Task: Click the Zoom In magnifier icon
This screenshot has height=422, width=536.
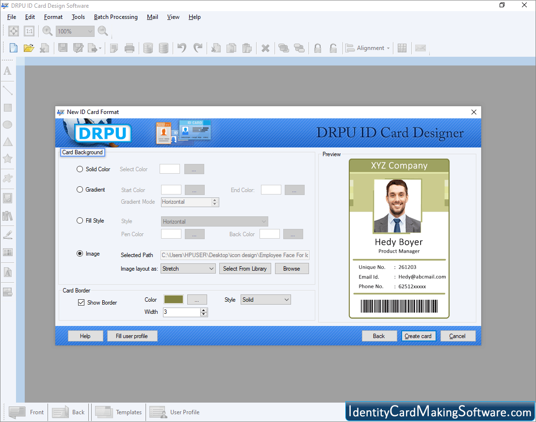Action: pyautogui.click(x=47, y=31)
